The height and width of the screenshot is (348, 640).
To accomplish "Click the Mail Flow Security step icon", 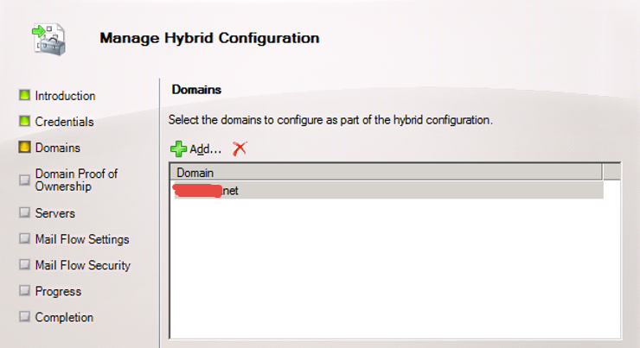I will click(24, 265).
